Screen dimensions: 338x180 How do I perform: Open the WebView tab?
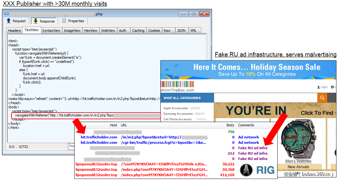(108, 30)
